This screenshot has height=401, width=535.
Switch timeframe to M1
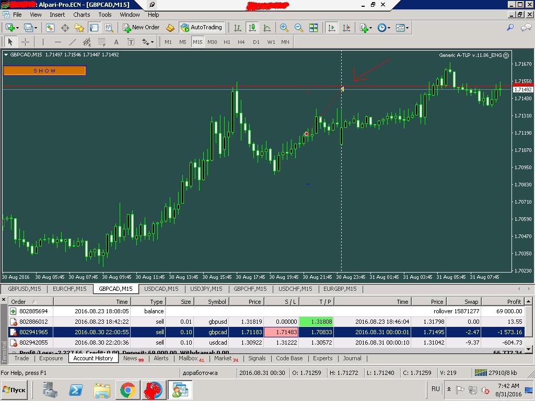click(168, 42)
